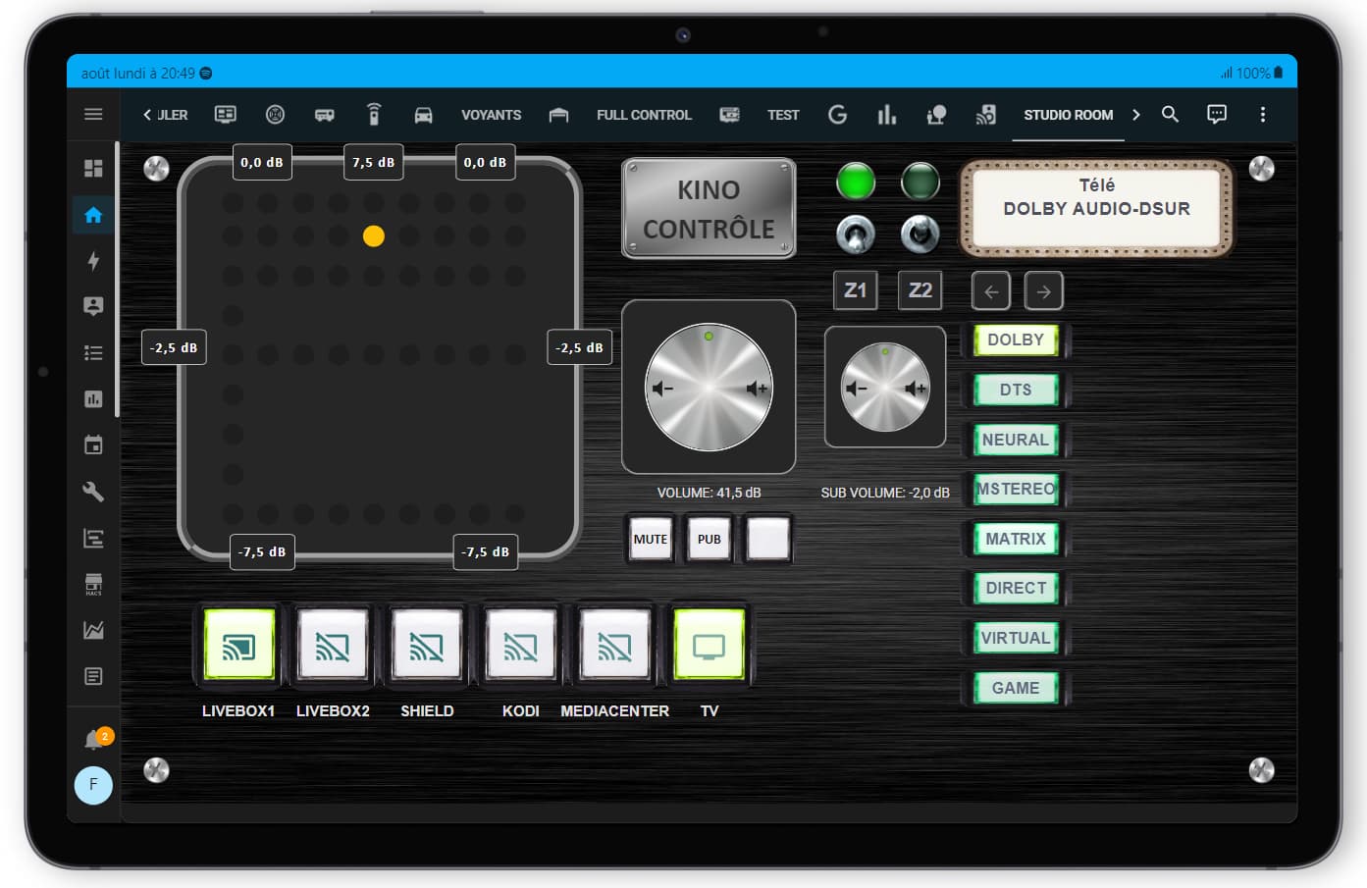Screen dimensions: 1367x888
Task: Flip the left metal toggle switch
Action: pos(856,235)
